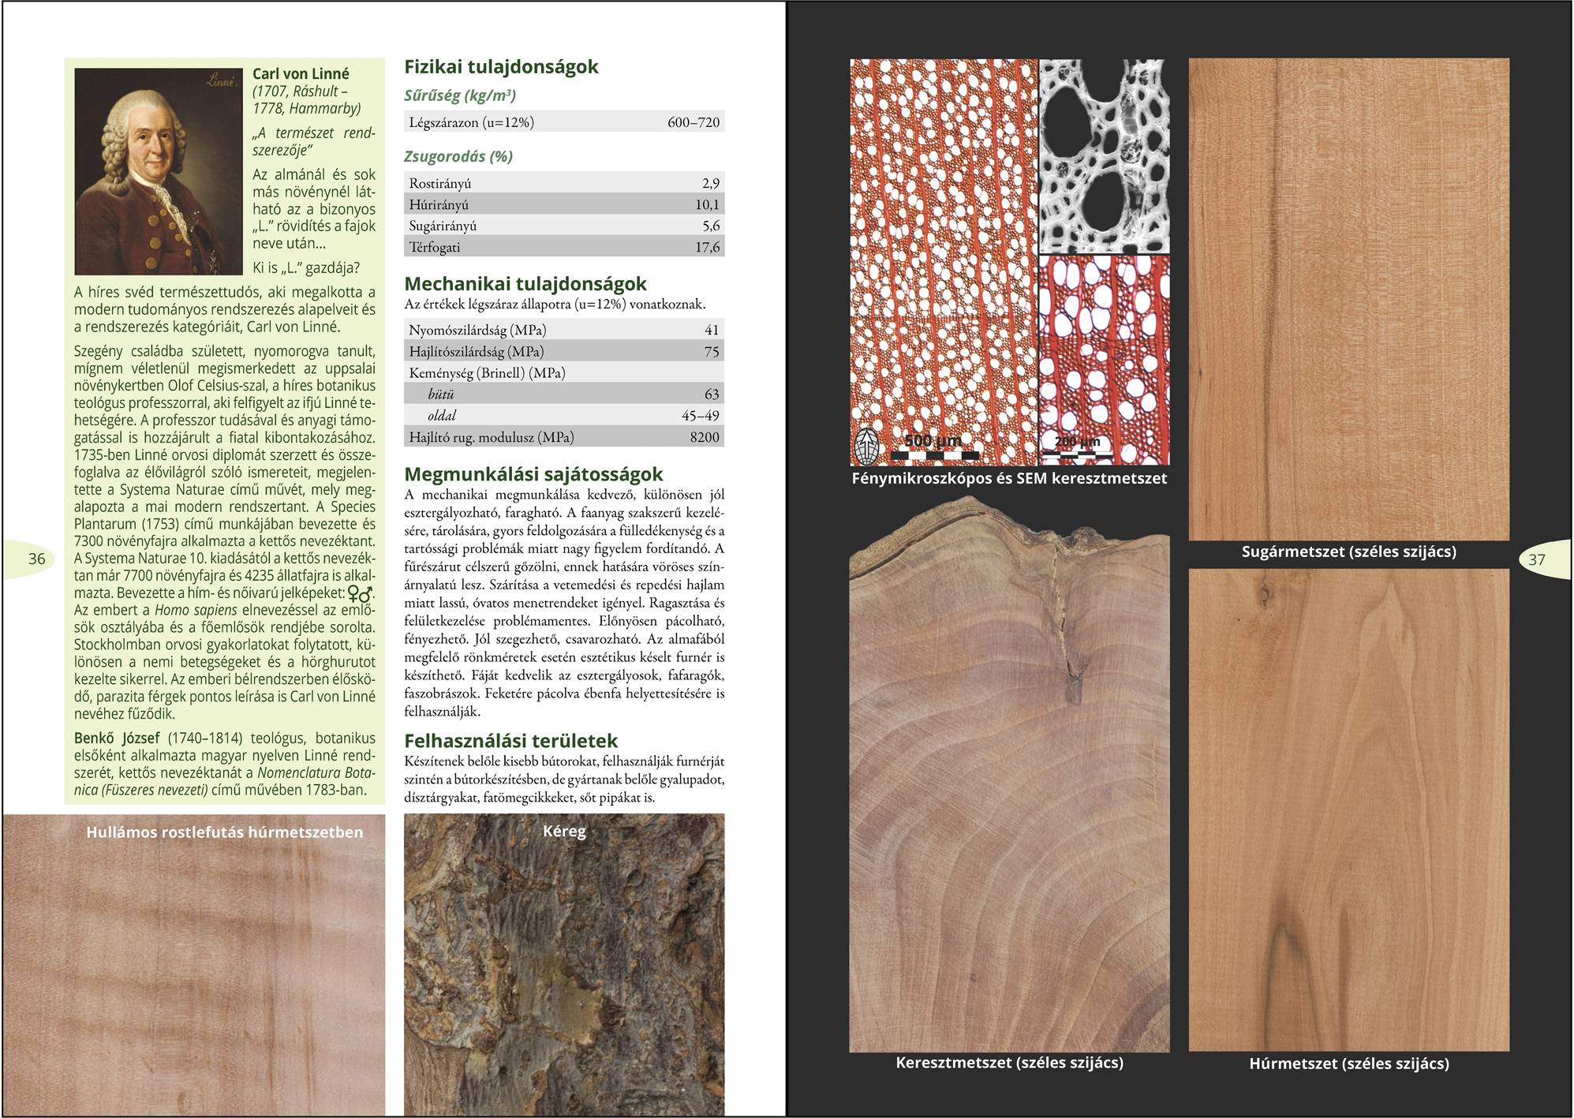Click the caption "Fénymikroszkópos és SEM keresztmetszet"
Screen dimensions: 1574x1118
tap(1009, 478)
